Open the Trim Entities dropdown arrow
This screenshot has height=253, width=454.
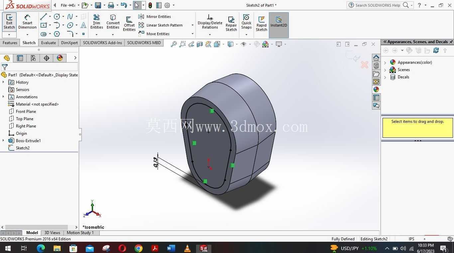point(96,35)
